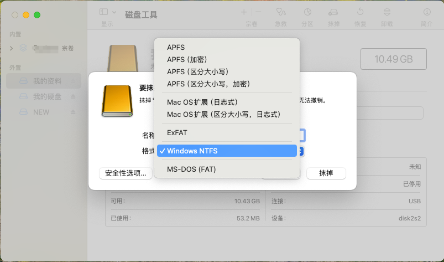Image resolution: width=444 pixels, height=262 pixels.
Task: Select NEW disk in sidebar
Action: pos(44,112)
